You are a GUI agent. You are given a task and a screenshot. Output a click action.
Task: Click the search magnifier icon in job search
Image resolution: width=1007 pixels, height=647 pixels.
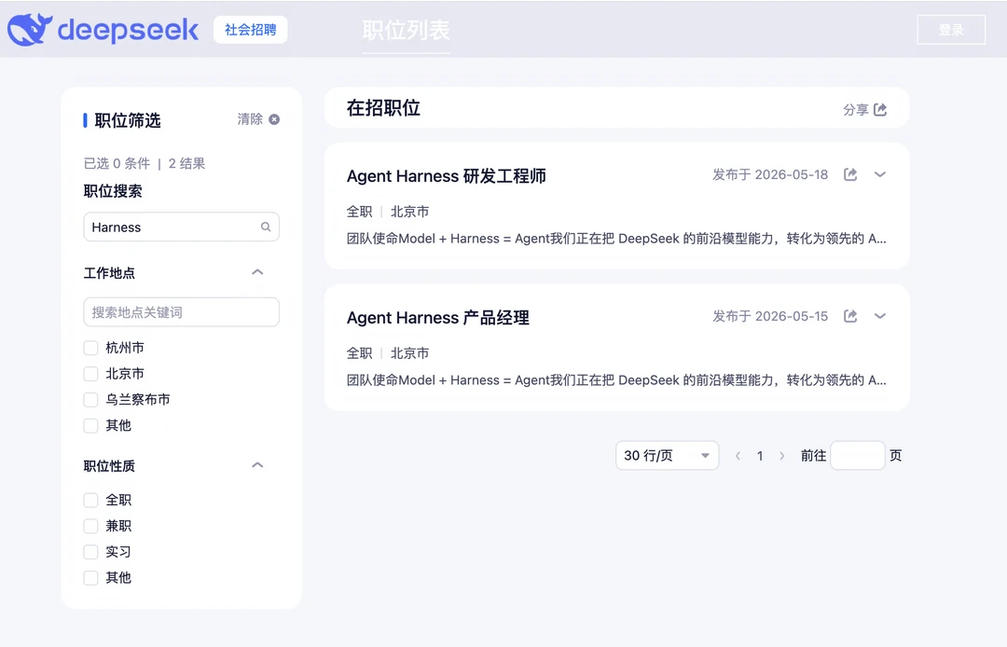[265, 227]
